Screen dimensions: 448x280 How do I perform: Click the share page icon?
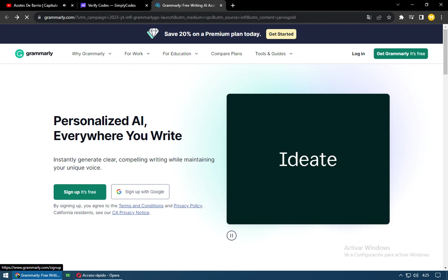click(379, 17)
